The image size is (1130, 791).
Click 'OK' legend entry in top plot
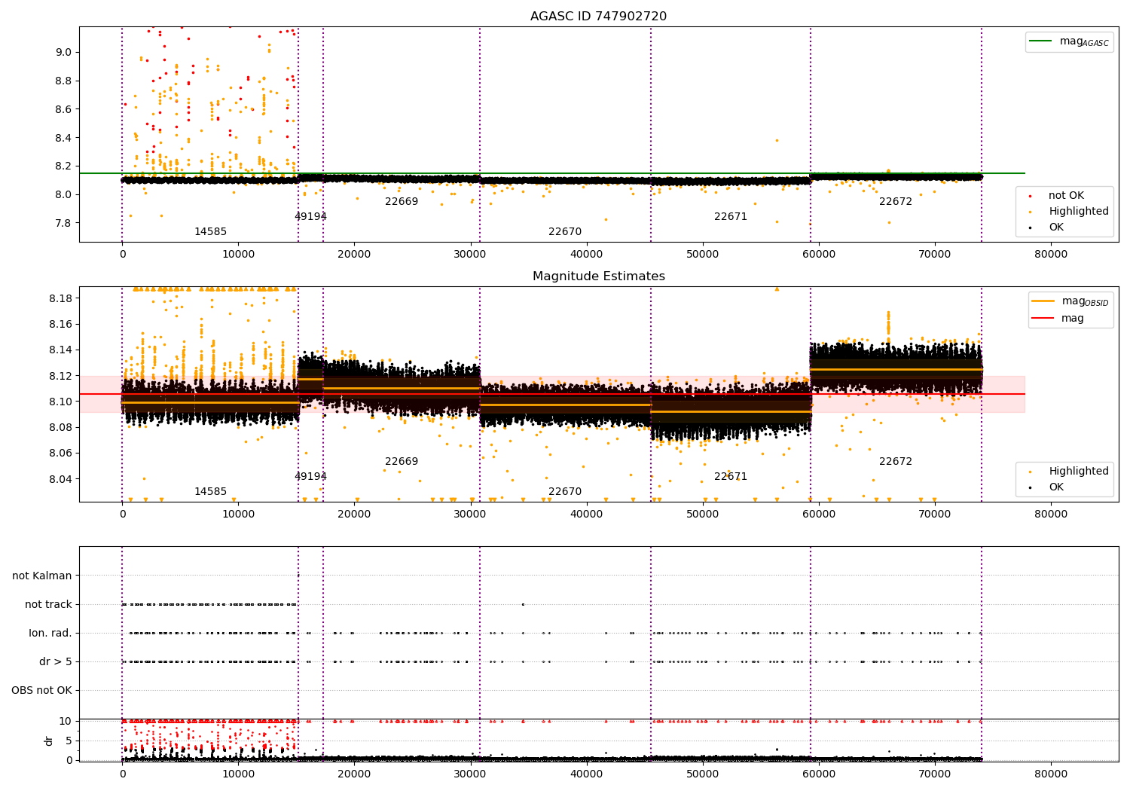(1047, 228)
